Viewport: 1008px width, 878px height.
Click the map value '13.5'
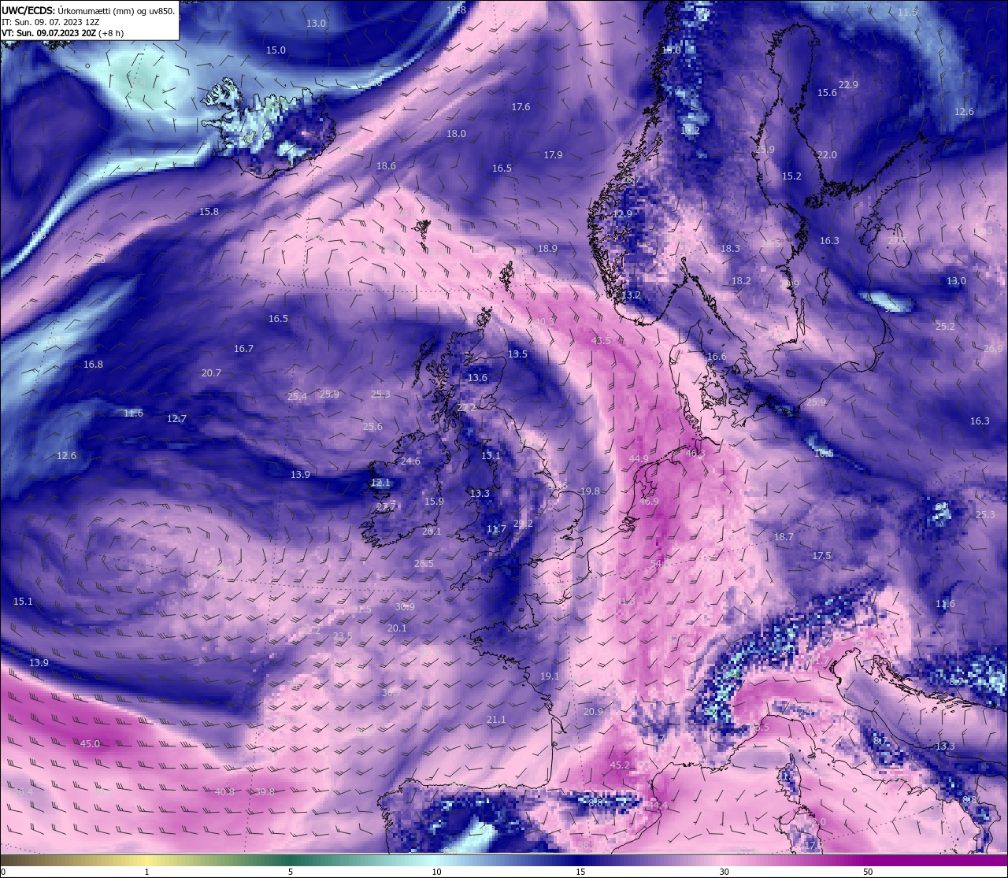[x=517, y=354]
